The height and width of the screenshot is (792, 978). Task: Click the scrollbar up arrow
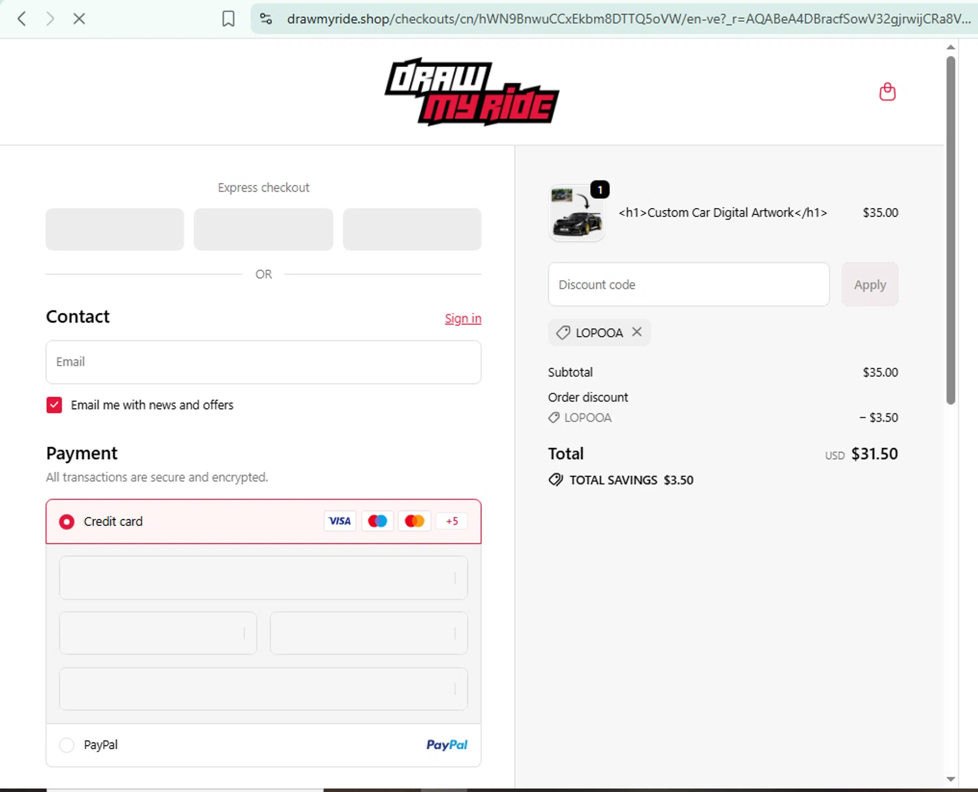(951, 47)
